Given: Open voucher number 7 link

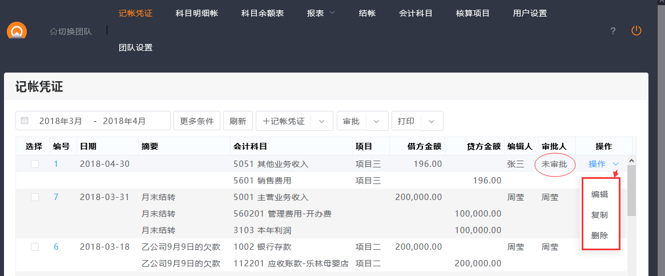Looking at the screenshot, I should 56,197.
